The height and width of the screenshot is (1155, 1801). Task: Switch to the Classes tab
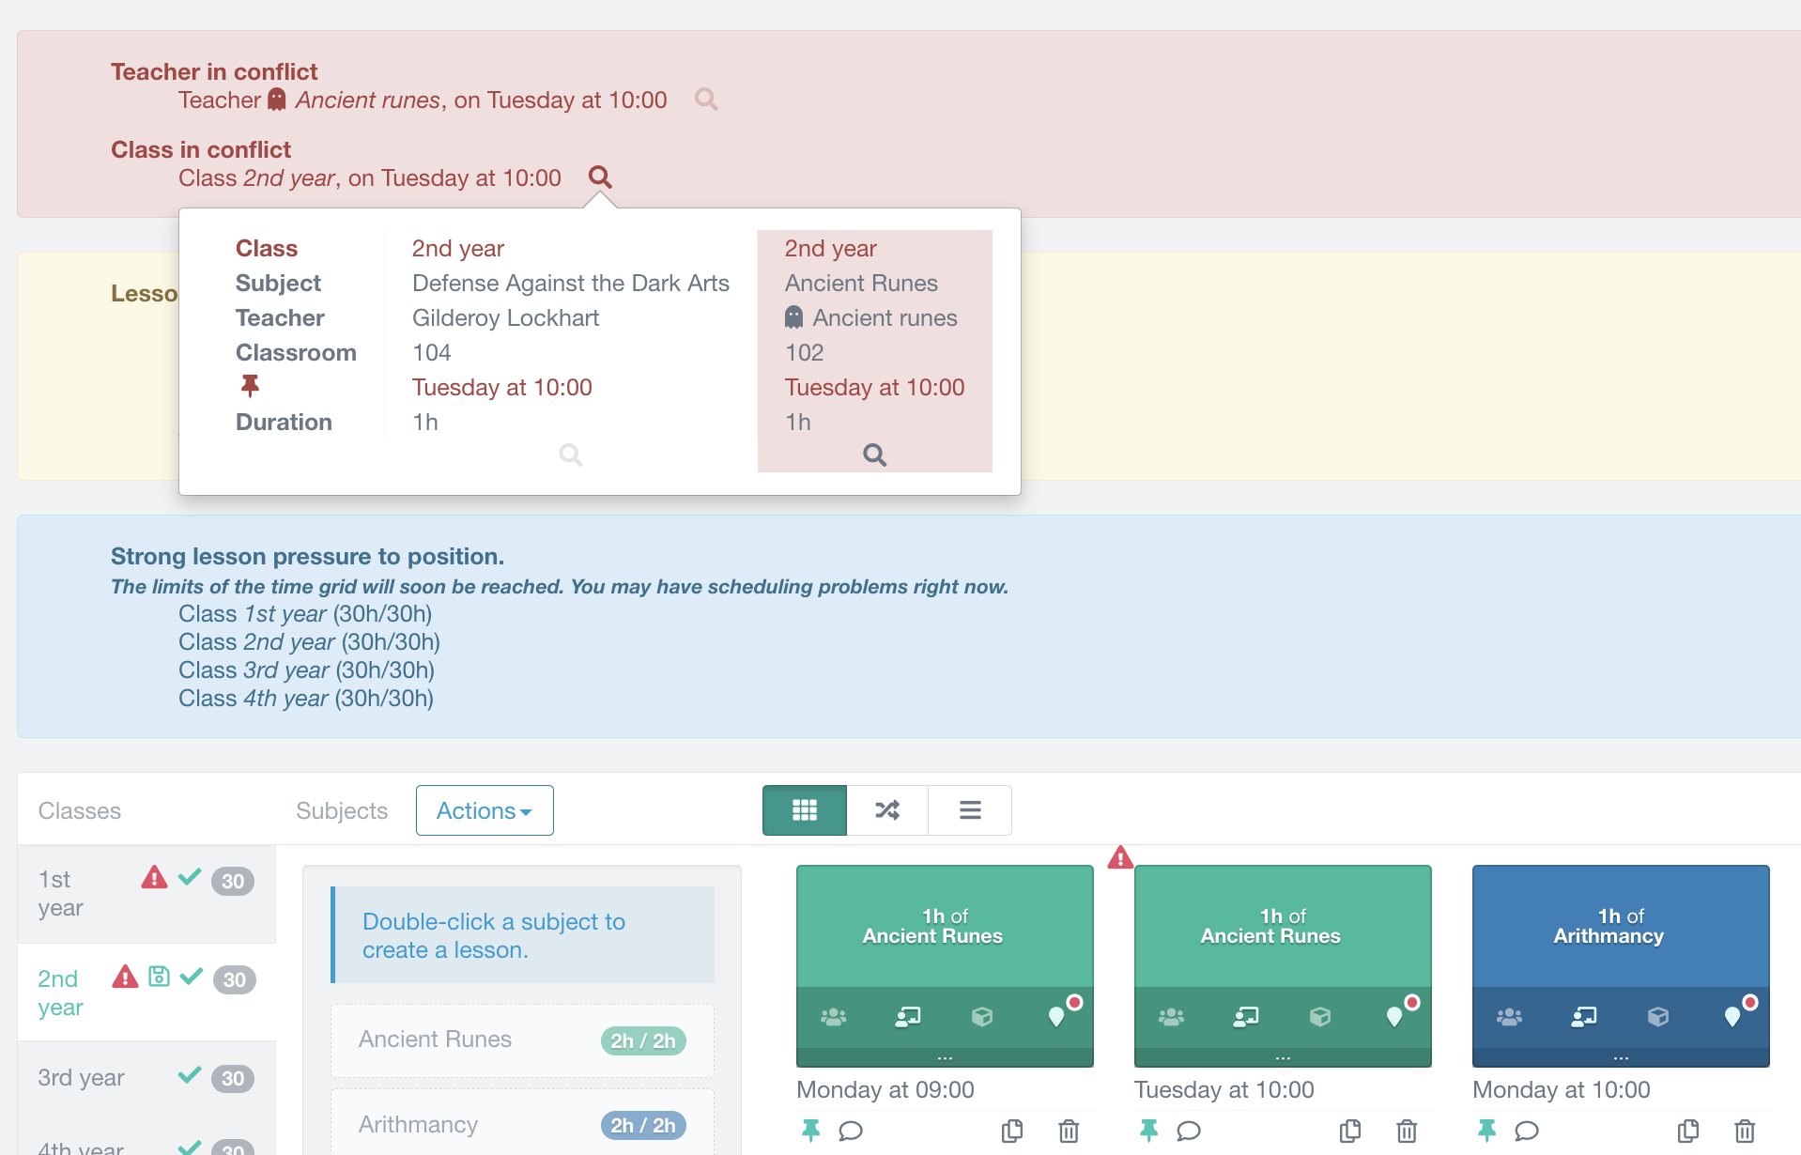[79, 809]
